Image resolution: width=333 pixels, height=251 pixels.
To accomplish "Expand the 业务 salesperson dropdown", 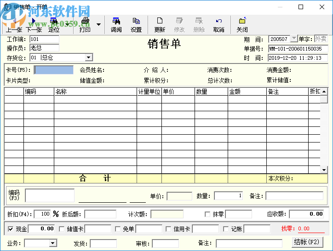I will click(53, 243).
